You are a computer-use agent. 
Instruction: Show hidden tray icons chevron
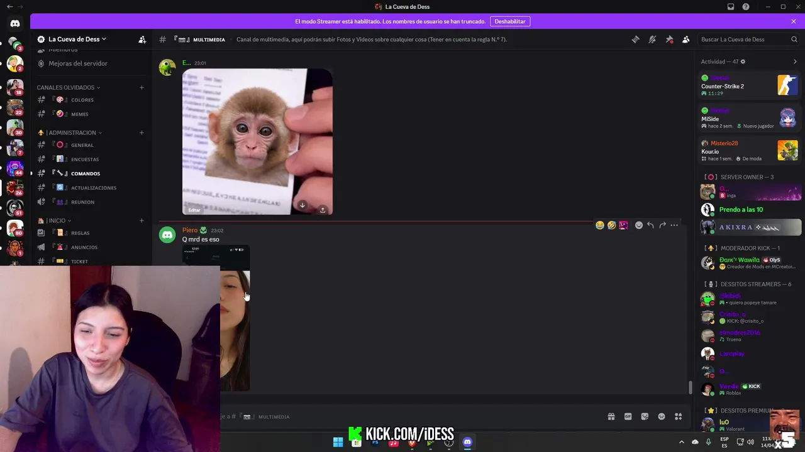(681, 442)
